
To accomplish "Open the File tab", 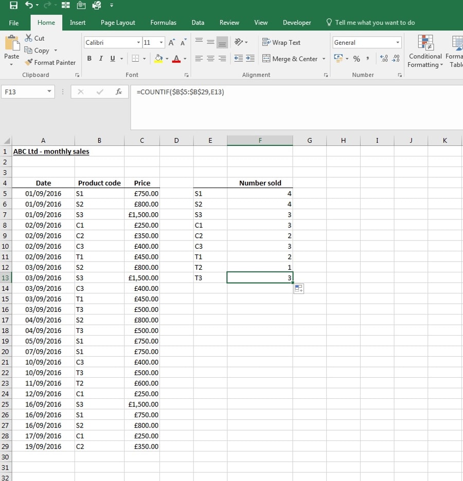I will pyautogui.click(x=14, y=23).
